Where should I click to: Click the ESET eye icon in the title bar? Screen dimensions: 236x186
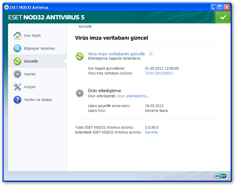tap(7, 7)
